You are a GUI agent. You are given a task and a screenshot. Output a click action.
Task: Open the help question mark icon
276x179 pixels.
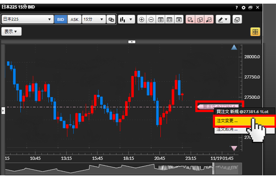[x=237, y=8]
